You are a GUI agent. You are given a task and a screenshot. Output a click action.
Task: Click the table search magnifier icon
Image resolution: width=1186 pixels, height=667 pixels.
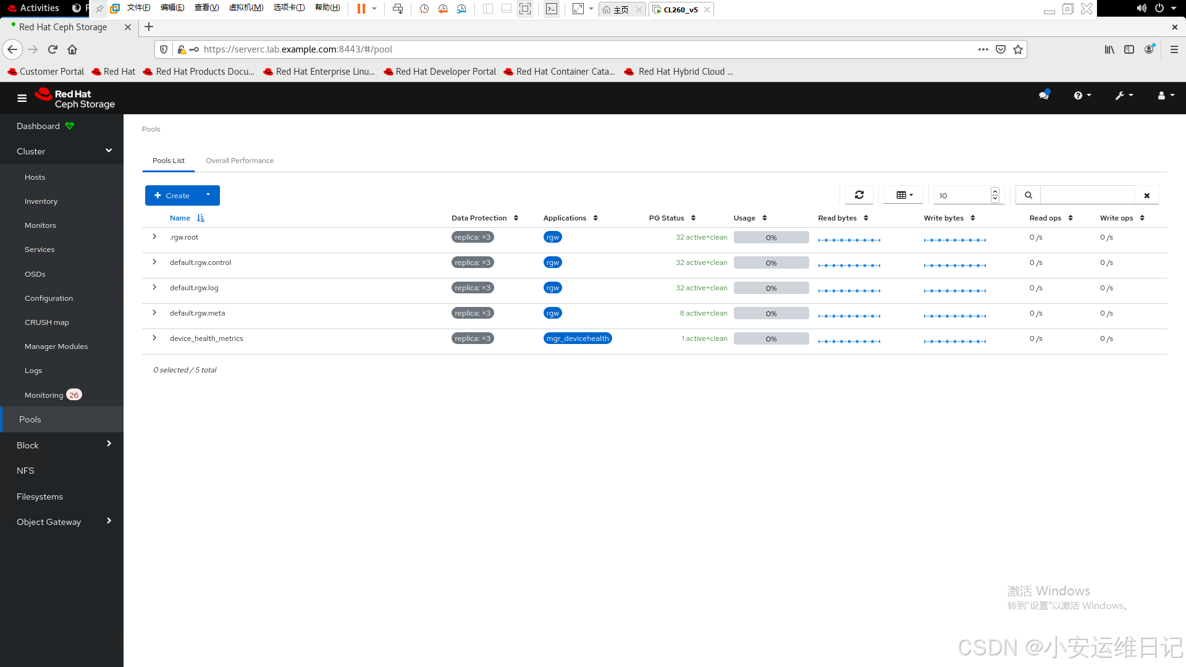1028,195
